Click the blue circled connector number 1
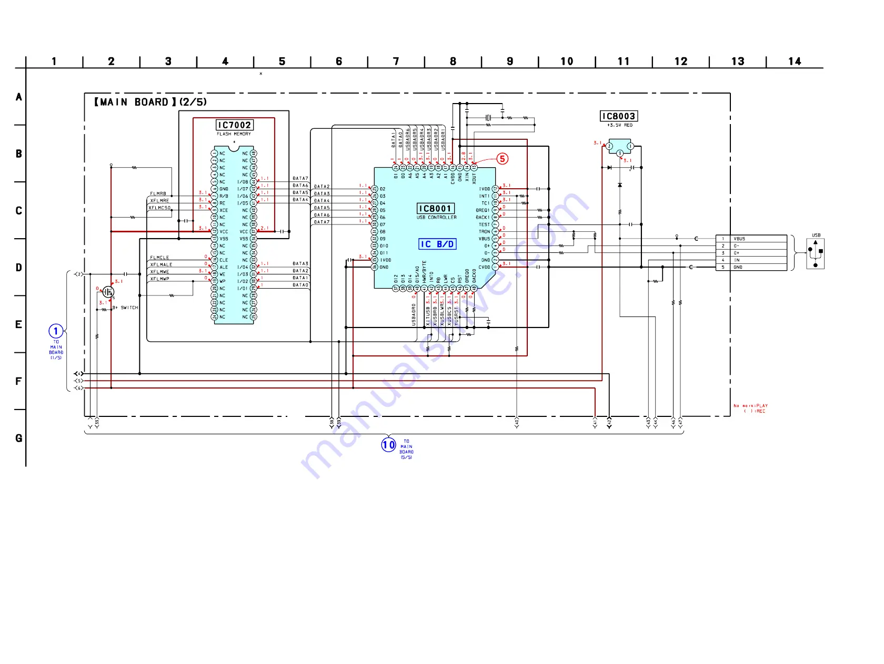Image resolution: width=884 pixels, height=664 pixels. [x=56, y=331]
